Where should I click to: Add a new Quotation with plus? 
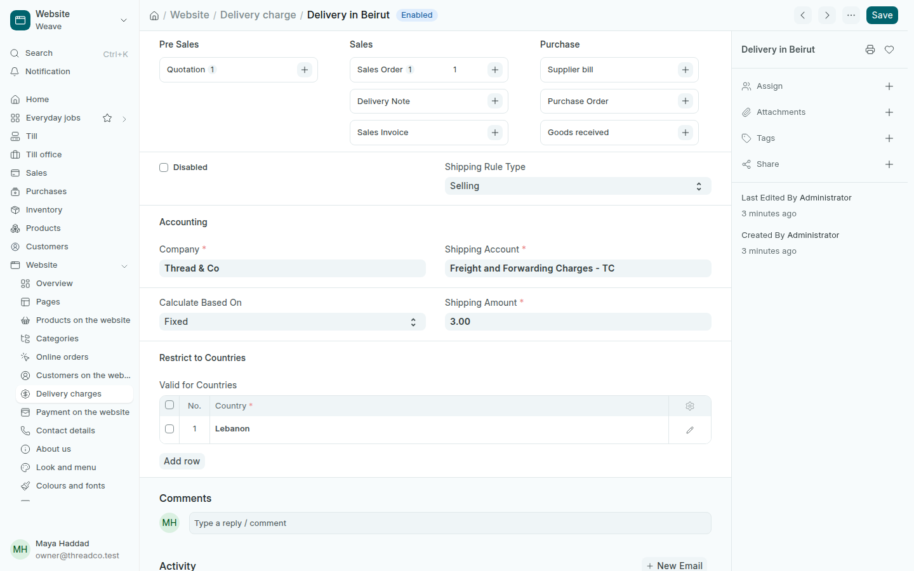(x=305, y=70)
